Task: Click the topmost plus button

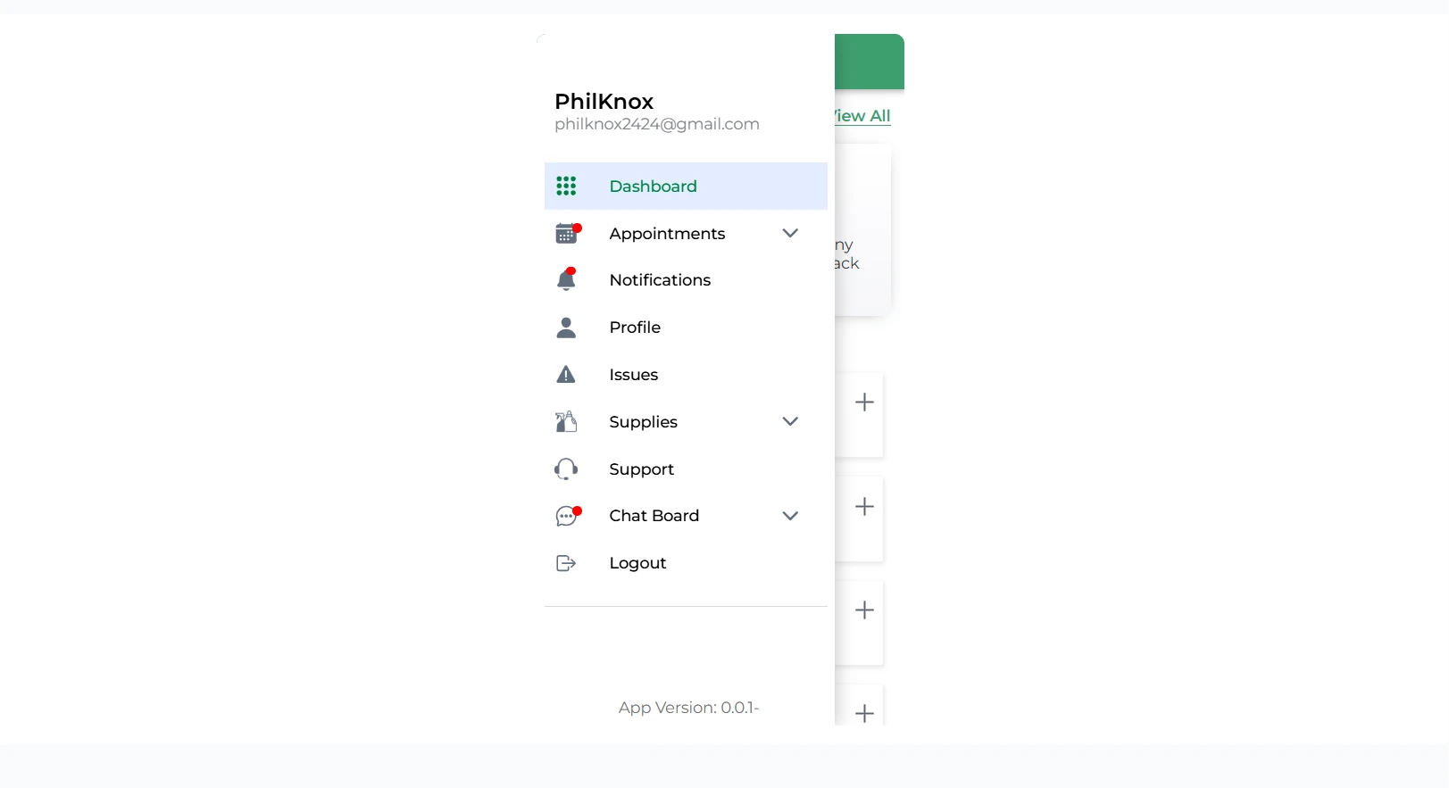Action: point(864,402)
